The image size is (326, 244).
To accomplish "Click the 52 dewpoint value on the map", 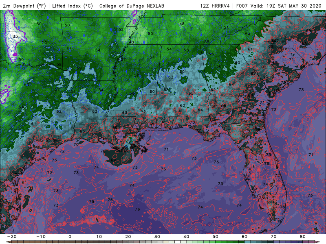I will (121, 29).
